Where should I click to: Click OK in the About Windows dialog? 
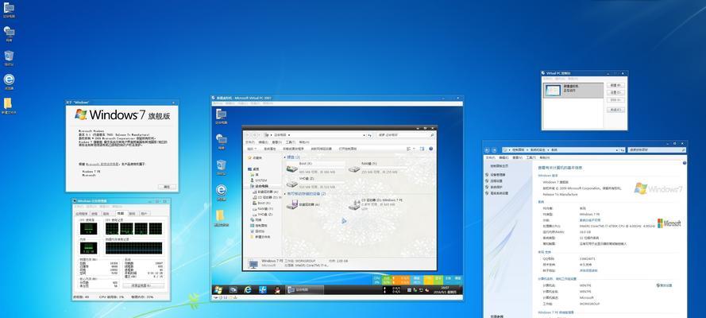(167, 187)
